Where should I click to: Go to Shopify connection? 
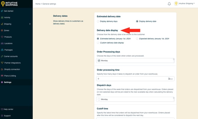(12, 69)
